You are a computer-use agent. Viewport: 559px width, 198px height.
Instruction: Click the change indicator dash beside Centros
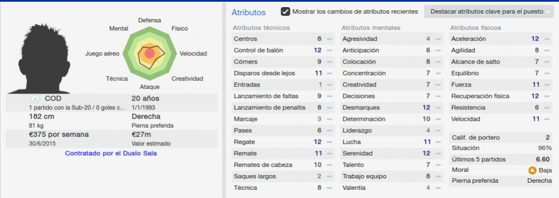pyautogui.click(x=329, y=39)
